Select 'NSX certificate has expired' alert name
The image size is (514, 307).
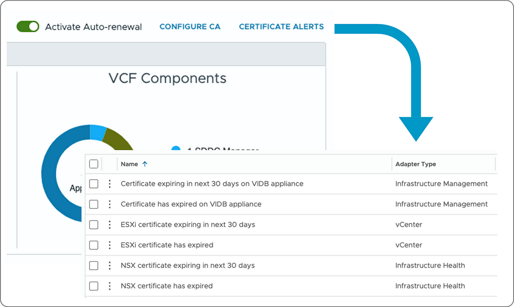tap(167, 286)
